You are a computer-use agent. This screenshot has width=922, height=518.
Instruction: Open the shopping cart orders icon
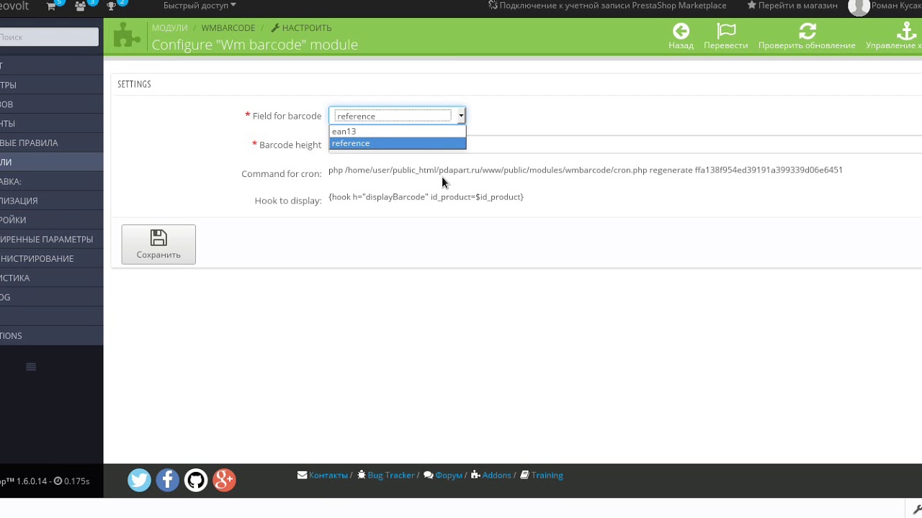(x=51, y=6)
